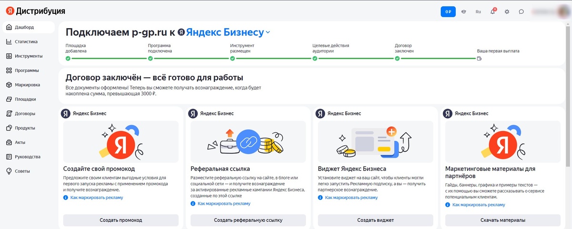Click the Руководства book icon in the sidebar
This screenshot has width=572, height=229.
click(x=9, y=157)
